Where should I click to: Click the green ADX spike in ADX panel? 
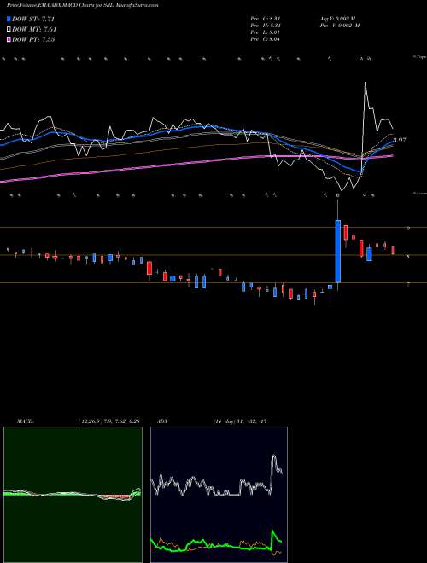pos(273,531)
